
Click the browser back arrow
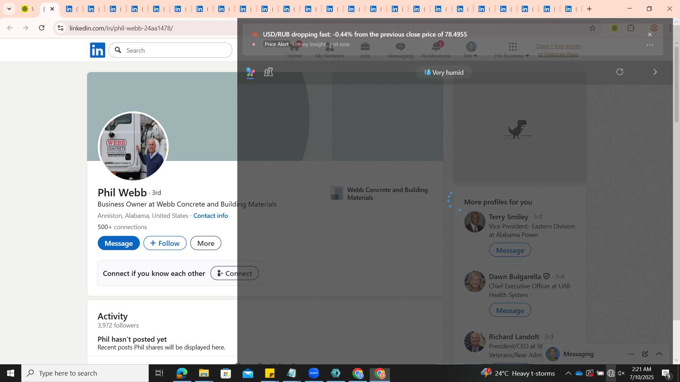[10, 28]
